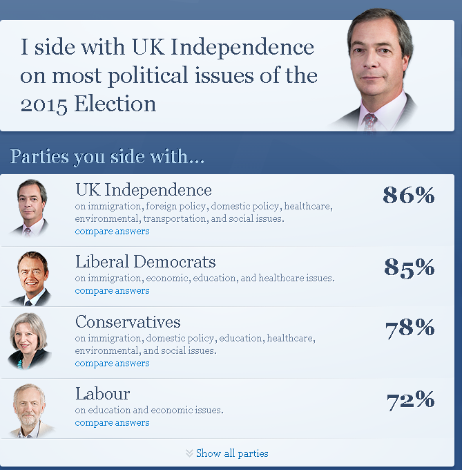The width and height of the screenshot is (462, 470).
Task: Click the Labour party name heading
Action: [102, 393]
